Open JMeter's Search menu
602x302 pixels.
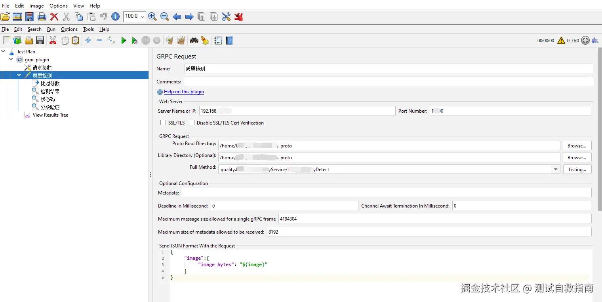pyautogui.click(x=34, y=29)
